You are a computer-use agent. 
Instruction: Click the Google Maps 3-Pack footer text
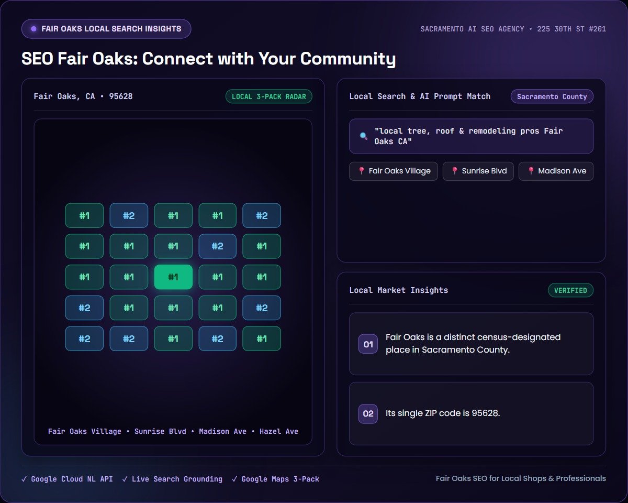tap(280, 479)
